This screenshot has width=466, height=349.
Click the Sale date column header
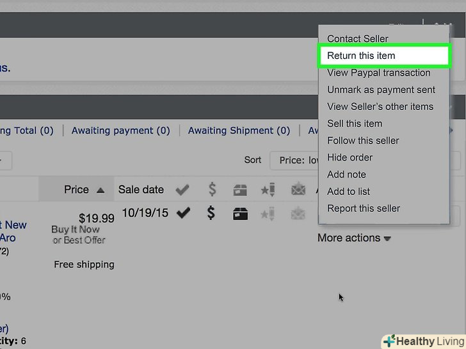(141, 190)
